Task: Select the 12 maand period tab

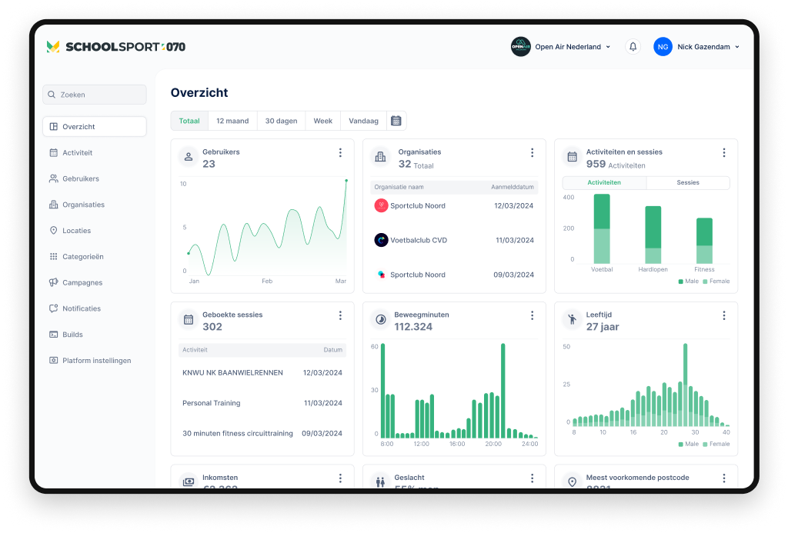Action: (232, 121)
